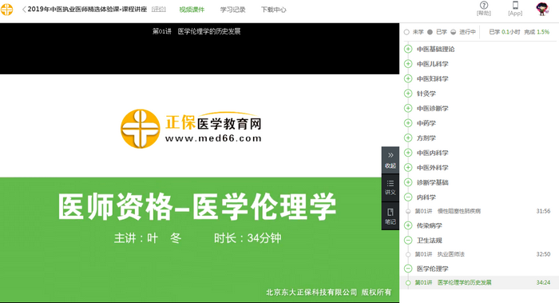Expand the 针灸学 section

[x=408, y=94]
